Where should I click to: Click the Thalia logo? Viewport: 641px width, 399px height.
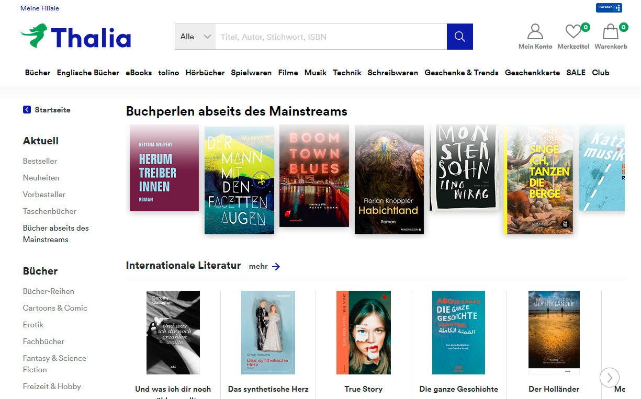coord(76,37)
